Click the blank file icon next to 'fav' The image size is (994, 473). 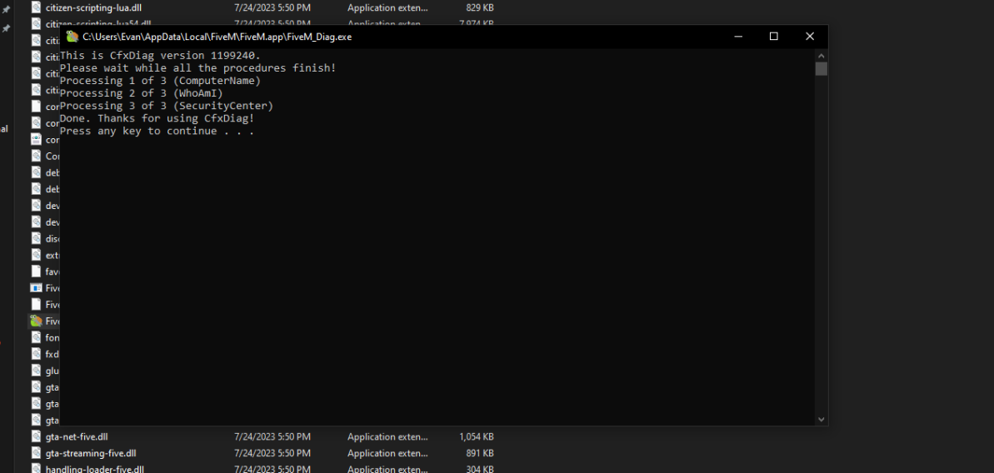point(36,271)
